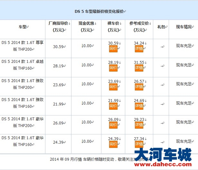Click cash discount 0.00 in 尊享版 row
This screenshot has height=170, width=198.
pyautogui.click(x=87, y=46)
